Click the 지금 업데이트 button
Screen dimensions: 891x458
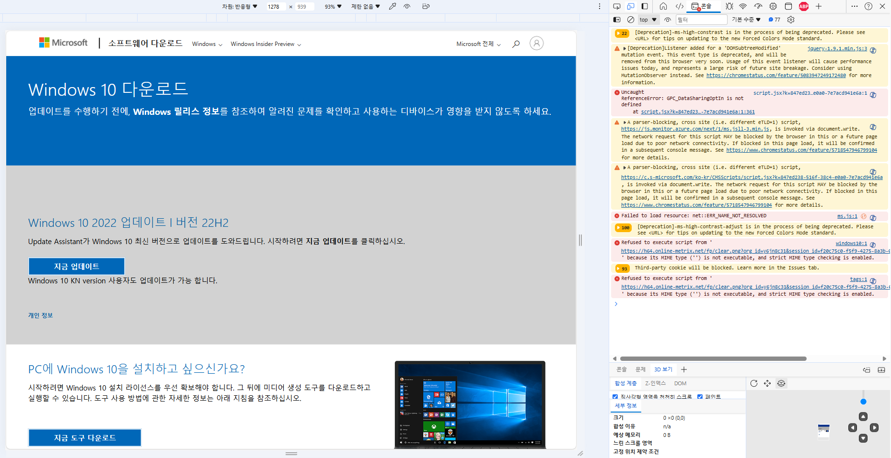tap(77, 267)
